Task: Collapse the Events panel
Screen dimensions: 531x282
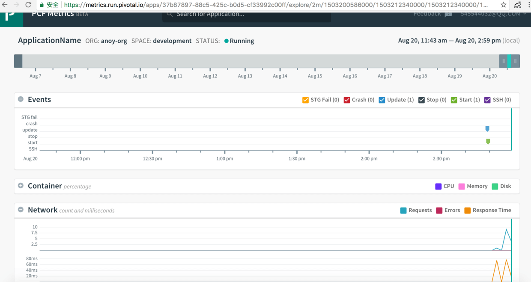Action: point(21,99)
